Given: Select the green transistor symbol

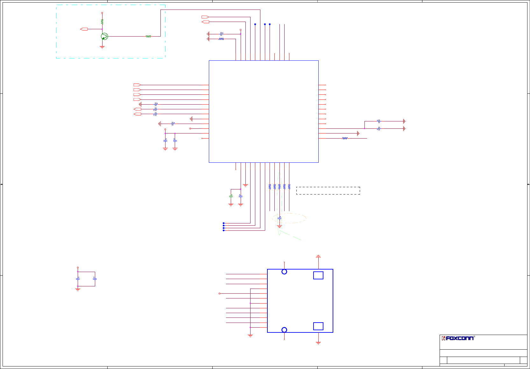Looking at the screenshot, I should click(x=104, y=37).
